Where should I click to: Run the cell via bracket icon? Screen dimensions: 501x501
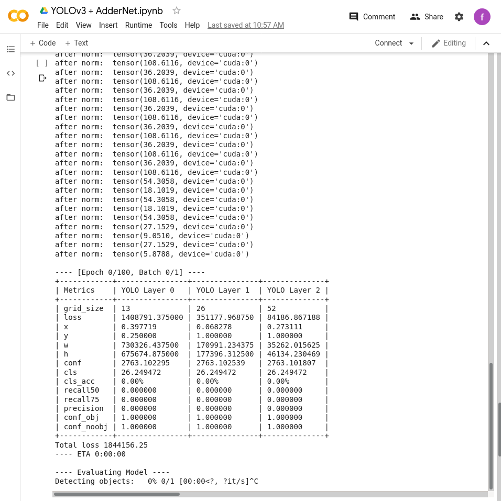click(42, 63)
